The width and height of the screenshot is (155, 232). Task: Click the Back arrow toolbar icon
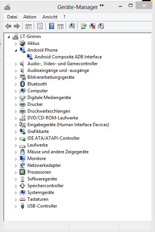click(8, 26)
